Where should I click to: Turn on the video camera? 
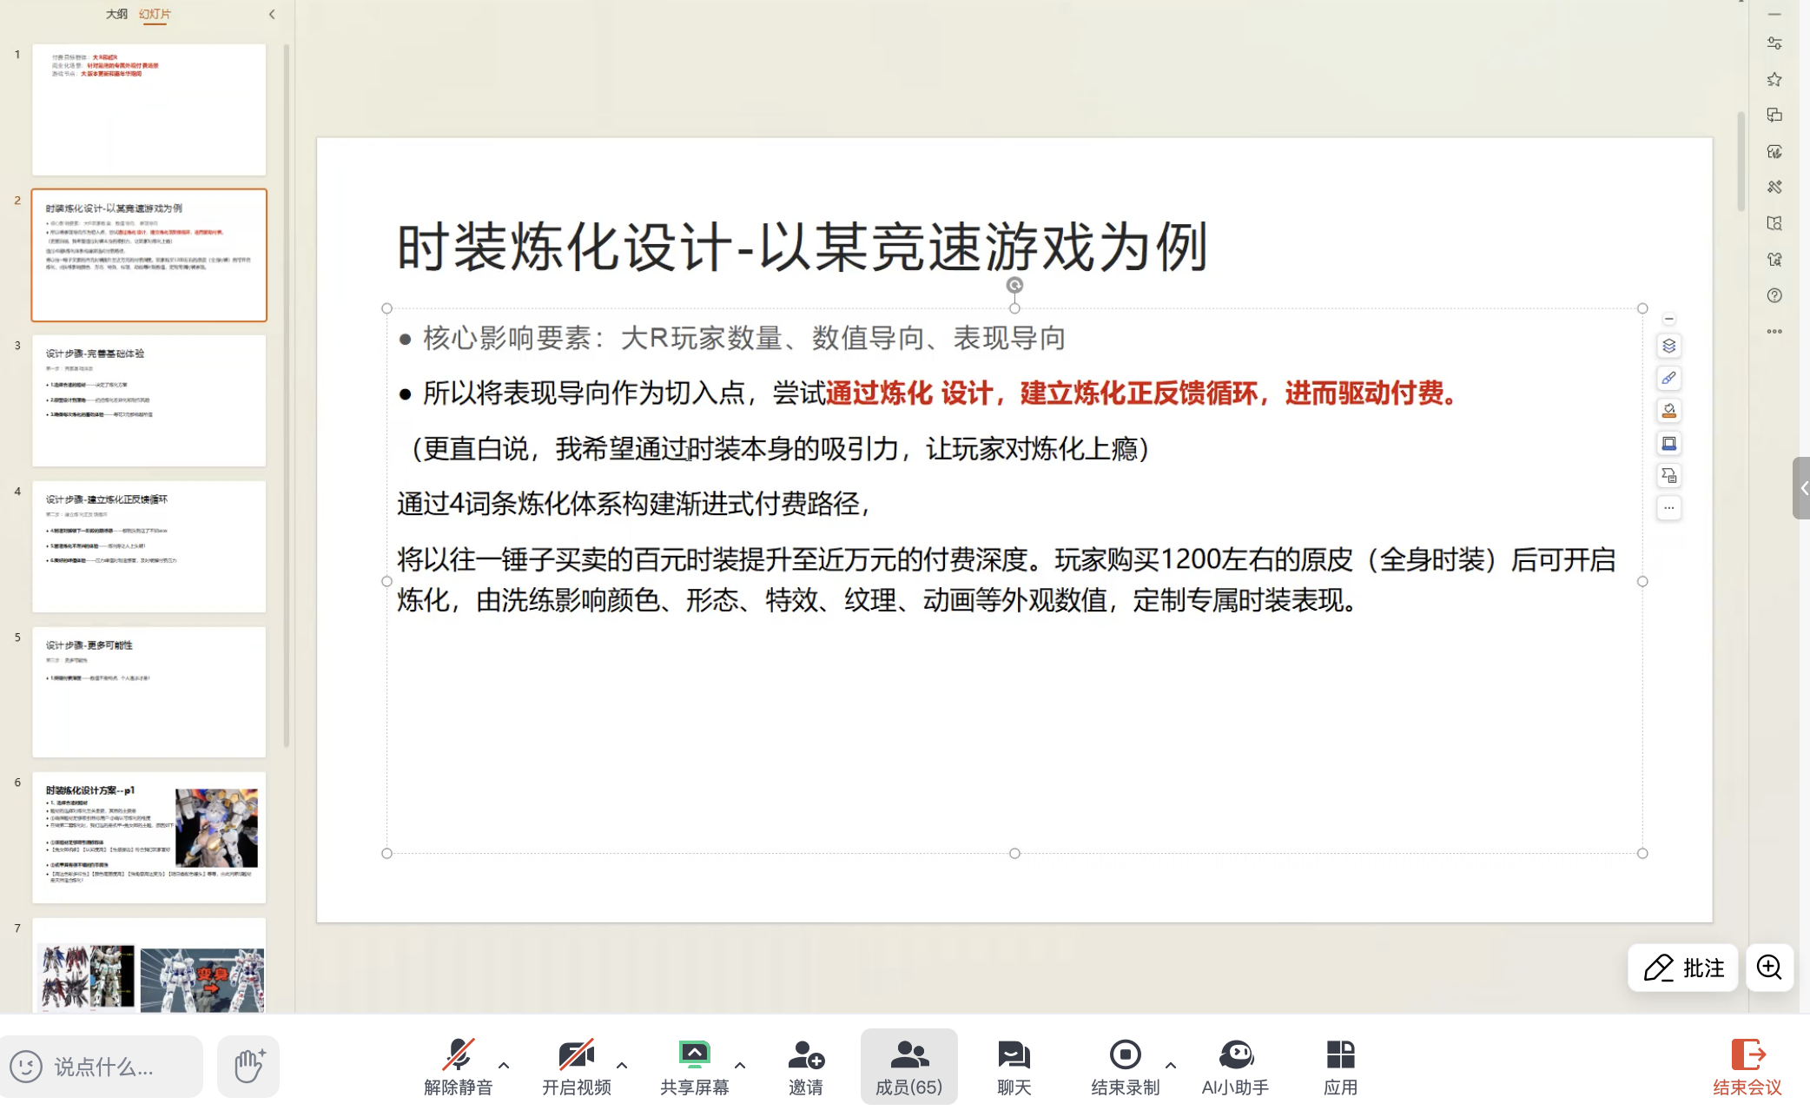pos(576,1065)
